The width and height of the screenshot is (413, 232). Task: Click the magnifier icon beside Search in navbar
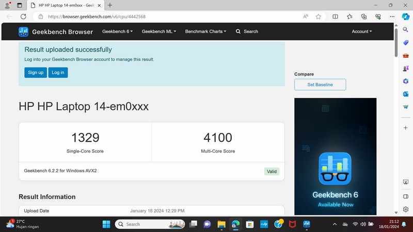[238, 31]
